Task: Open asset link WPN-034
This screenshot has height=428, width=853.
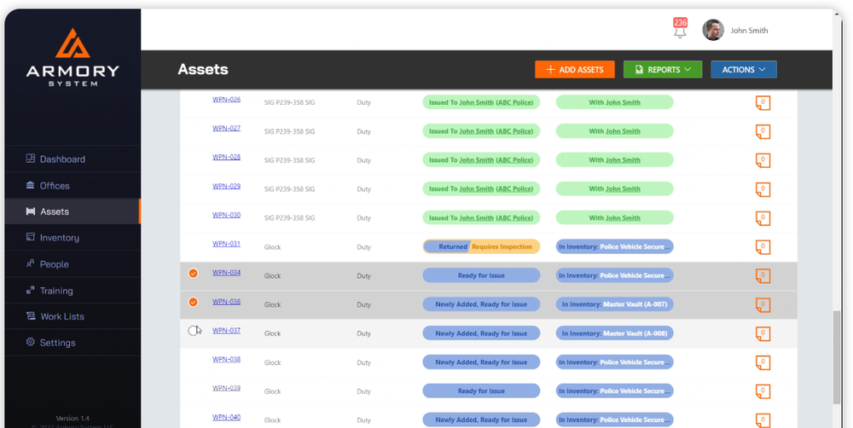Action: 226,273
